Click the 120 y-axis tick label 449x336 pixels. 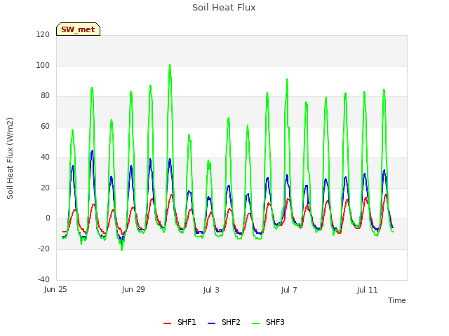click(x=43, y=34)
